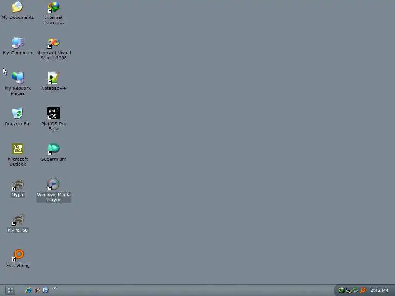Select the Supermium browser shortcut
This screenshot has width=395, height=296.
pyautogui.click(x=53, y=152)
